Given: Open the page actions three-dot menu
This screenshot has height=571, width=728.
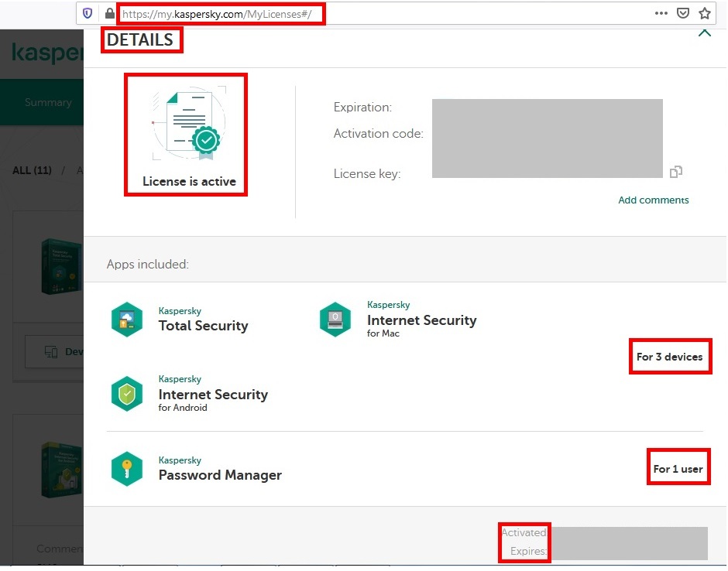Looking at the screenshot, I should coord(661,13).
